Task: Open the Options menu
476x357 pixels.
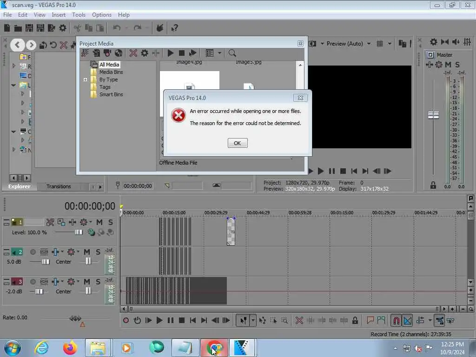Action: [x=102, y=15]
